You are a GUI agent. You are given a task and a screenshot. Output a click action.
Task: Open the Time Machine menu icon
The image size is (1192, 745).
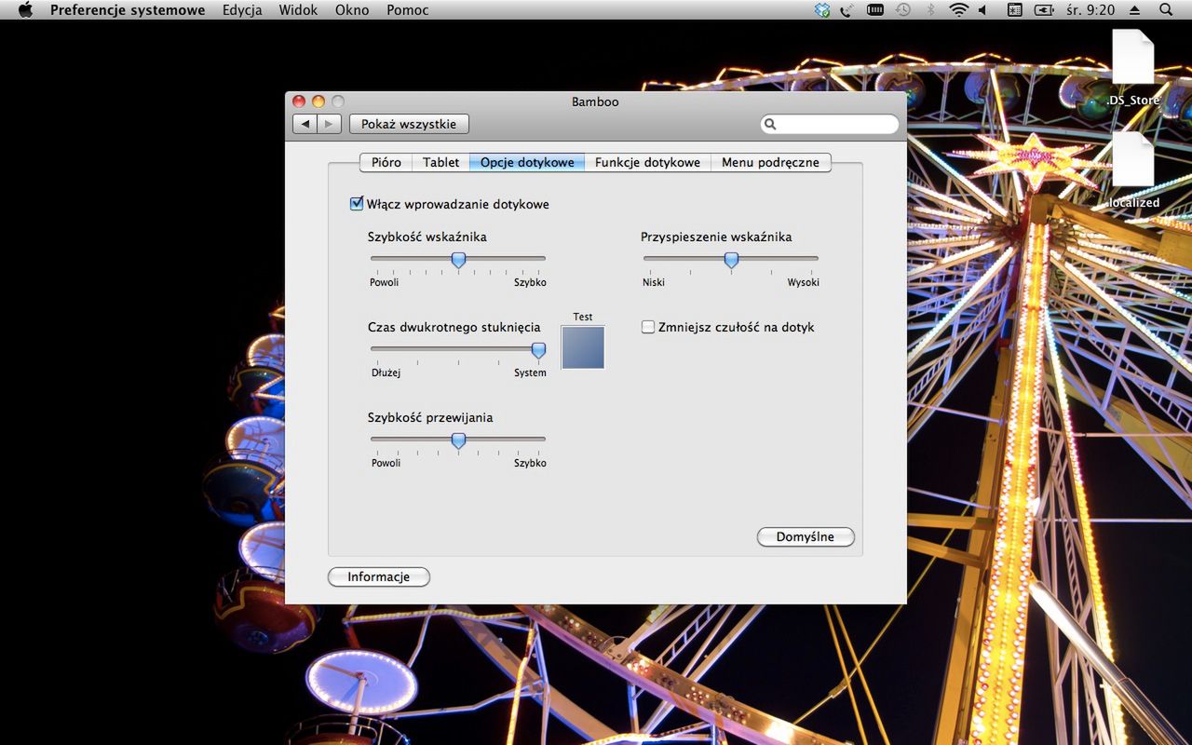point(902,10)
